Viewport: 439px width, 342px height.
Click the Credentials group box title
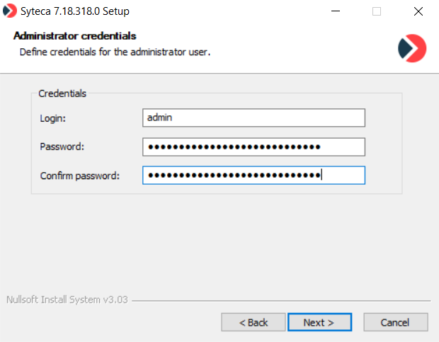point(62,93)
